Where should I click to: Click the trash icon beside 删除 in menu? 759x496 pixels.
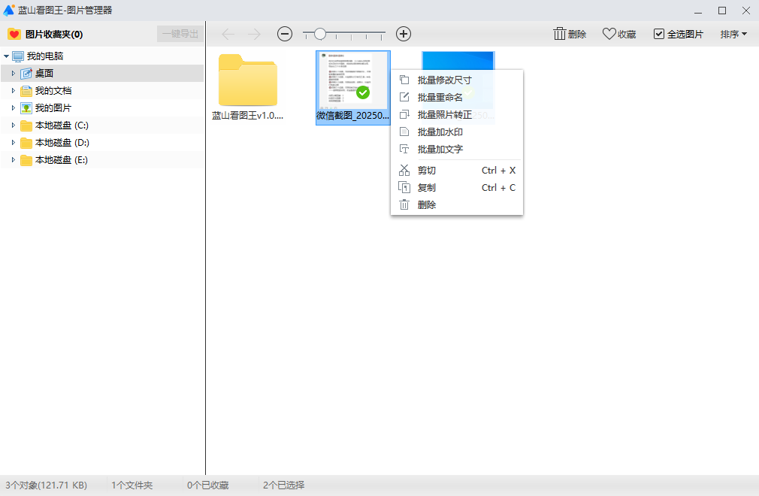404,204
